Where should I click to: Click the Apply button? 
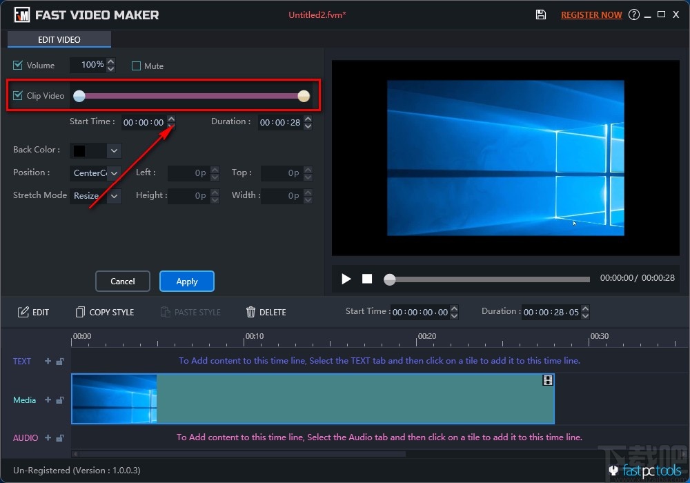(x=186, y=281)
